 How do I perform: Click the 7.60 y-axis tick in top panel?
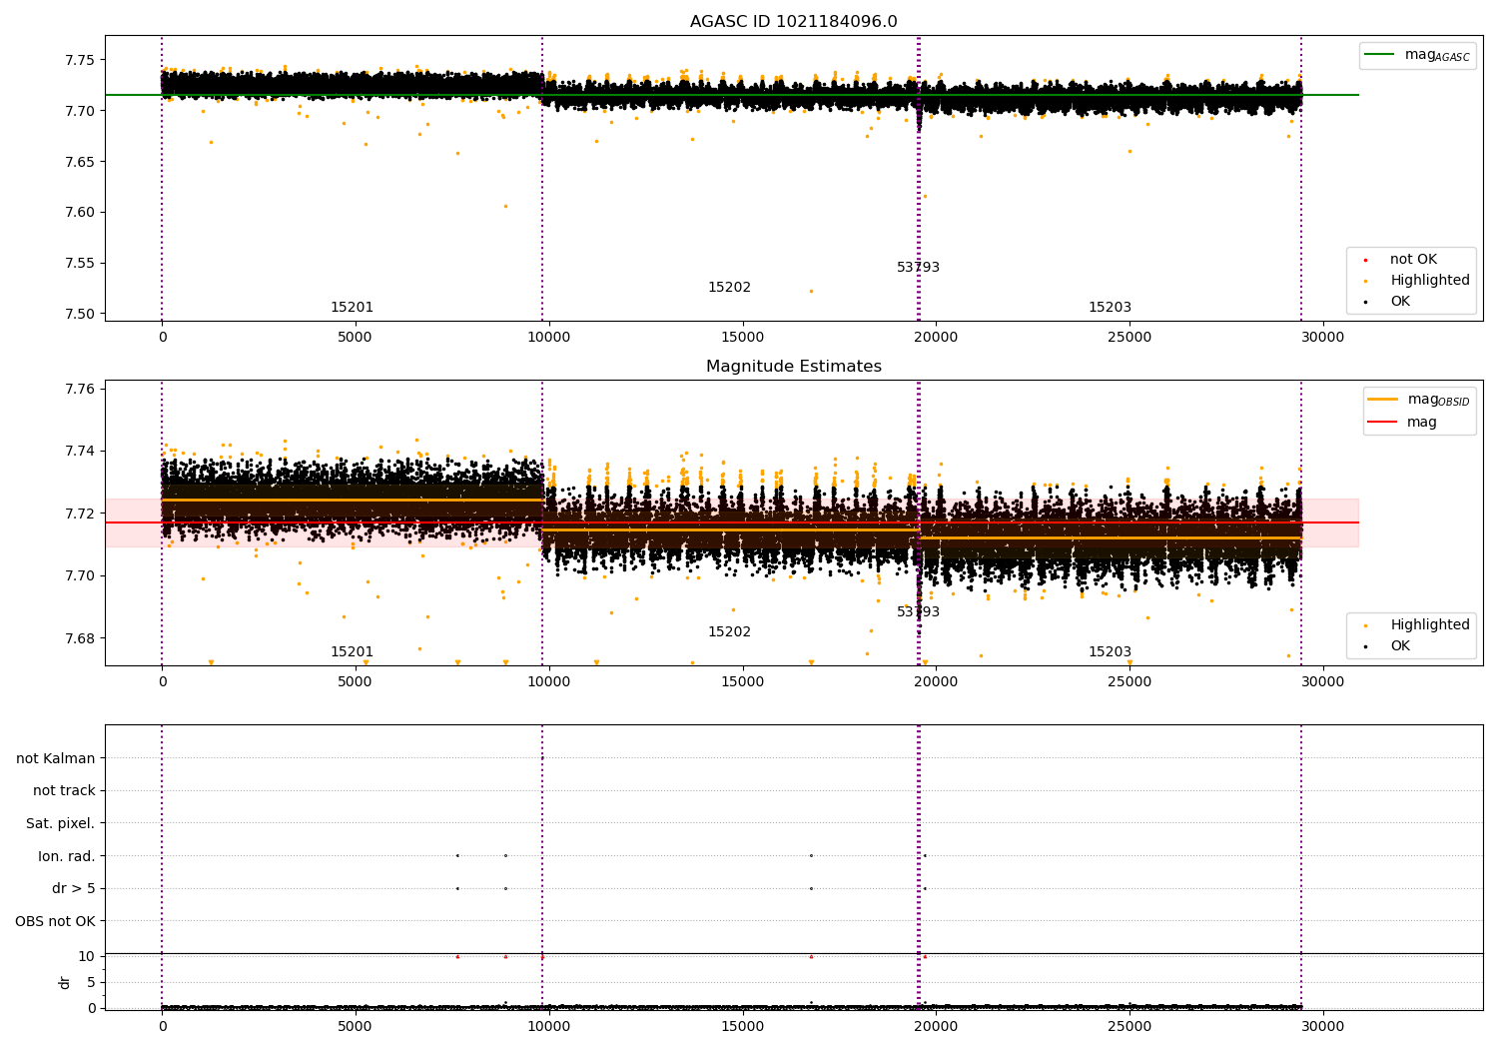point(80,212)
